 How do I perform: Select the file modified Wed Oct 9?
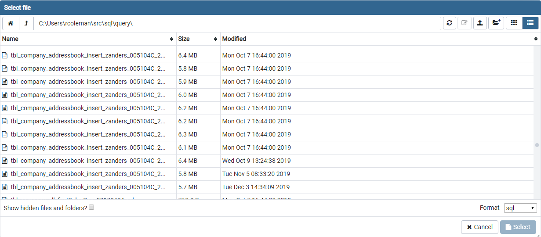(x=88, y=161)
